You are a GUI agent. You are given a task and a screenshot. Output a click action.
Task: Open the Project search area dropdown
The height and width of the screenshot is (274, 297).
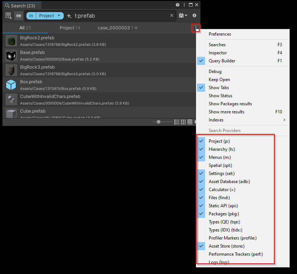pyautogui.click(x=49, y=16)
